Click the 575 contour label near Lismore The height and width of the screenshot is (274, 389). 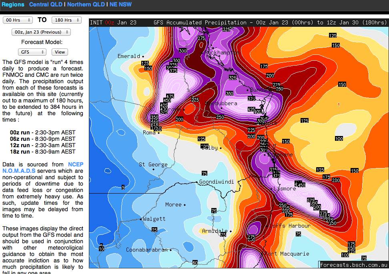tap(311, 200)
